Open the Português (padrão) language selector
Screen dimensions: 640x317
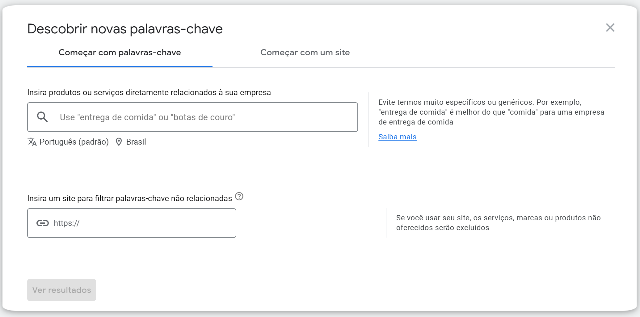(x=74, y=142)
